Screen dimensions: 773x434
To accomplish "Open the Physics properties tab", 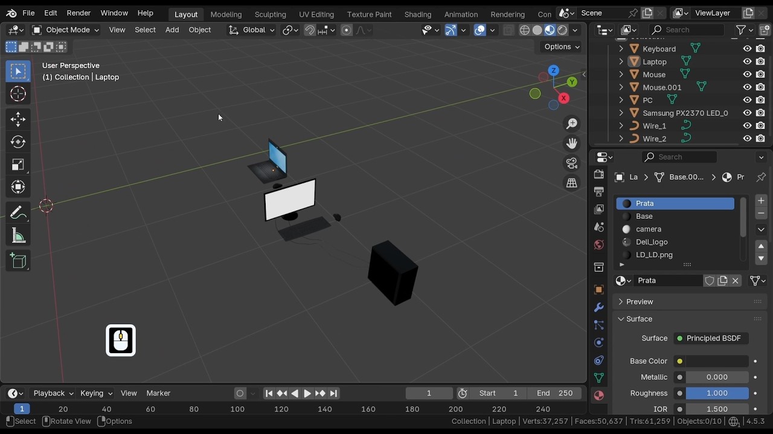I will pyautogui.click(x=598, y=342).
